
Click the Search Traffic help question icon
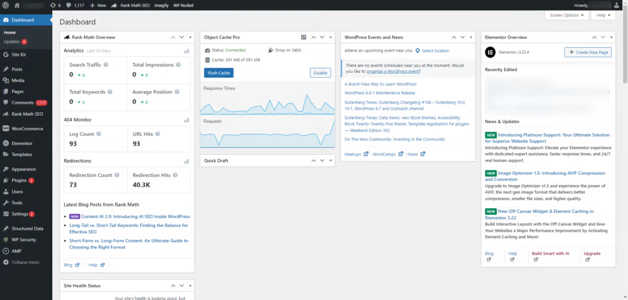pos(106,64)
